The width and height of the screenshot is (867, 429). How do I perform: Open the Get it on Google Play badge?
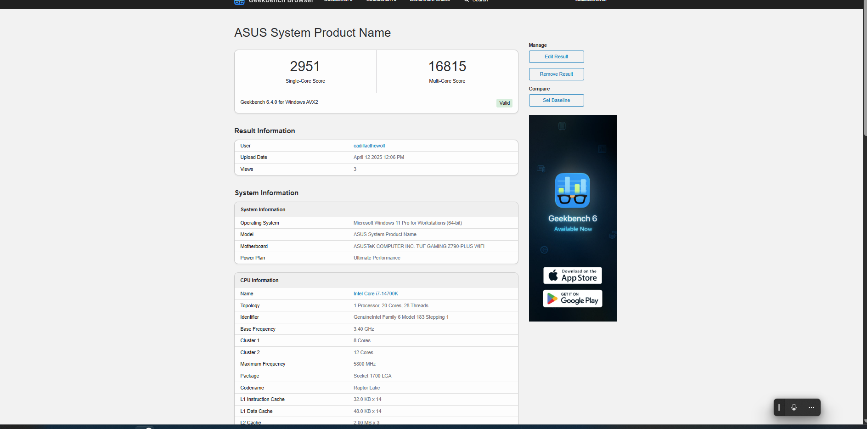(x=573, y=299)
